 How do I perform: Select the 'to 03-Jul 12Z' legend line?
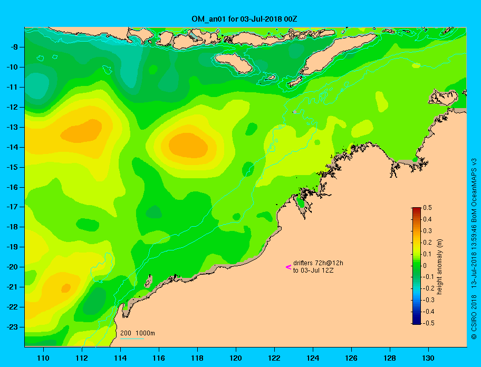point(313,271)
